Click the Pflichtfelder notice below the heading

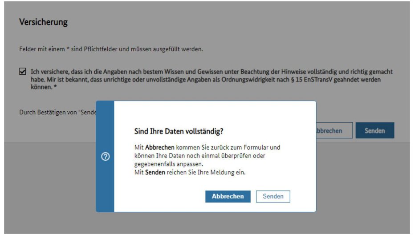[111, 49]
